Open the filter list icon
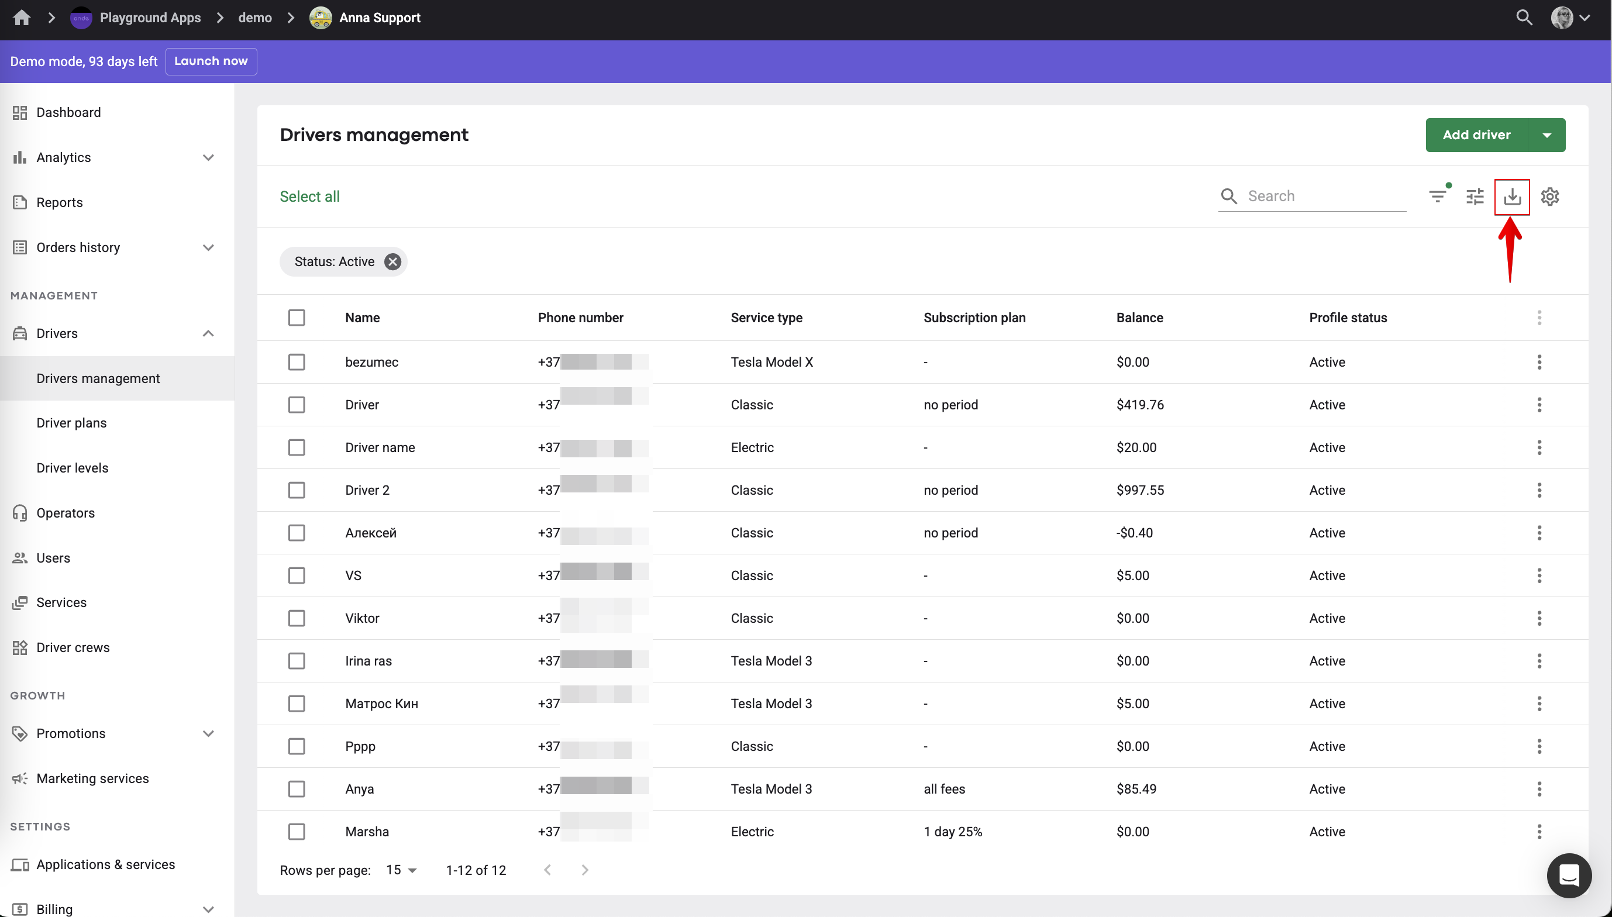 coord(1437,196)
